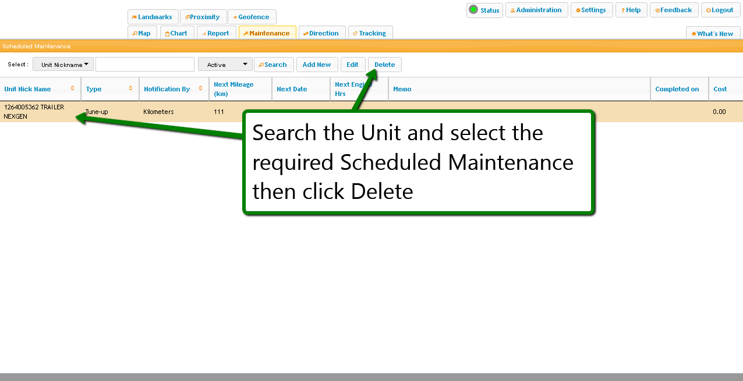Click Add New maintenance button

317,65
